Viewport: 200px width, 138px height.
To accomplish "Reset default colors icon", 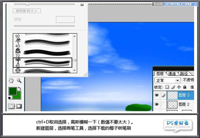I will (9, 98).
